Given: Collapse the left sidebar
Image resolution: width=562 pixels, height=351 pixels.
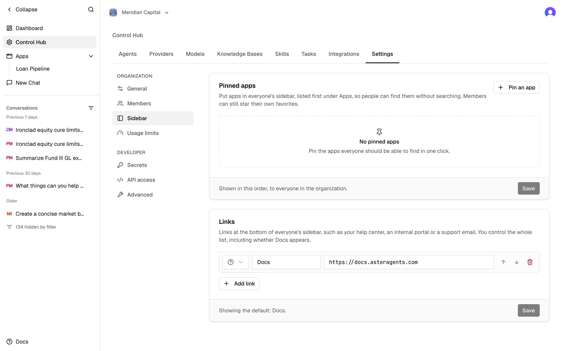Looking at the screenshot, I should (22, 9).
